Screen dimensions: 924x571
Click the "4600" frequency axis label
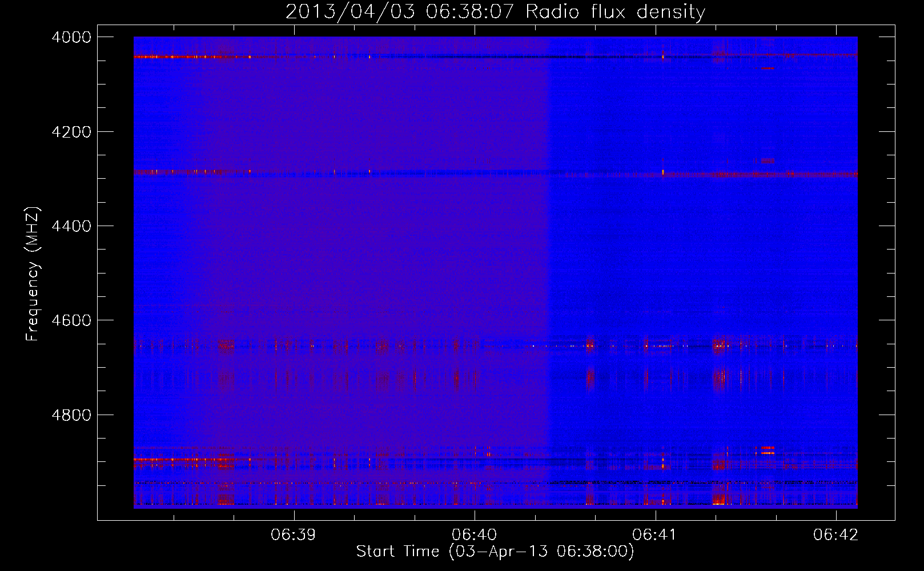pyautogui.click(x=71, y=320)
